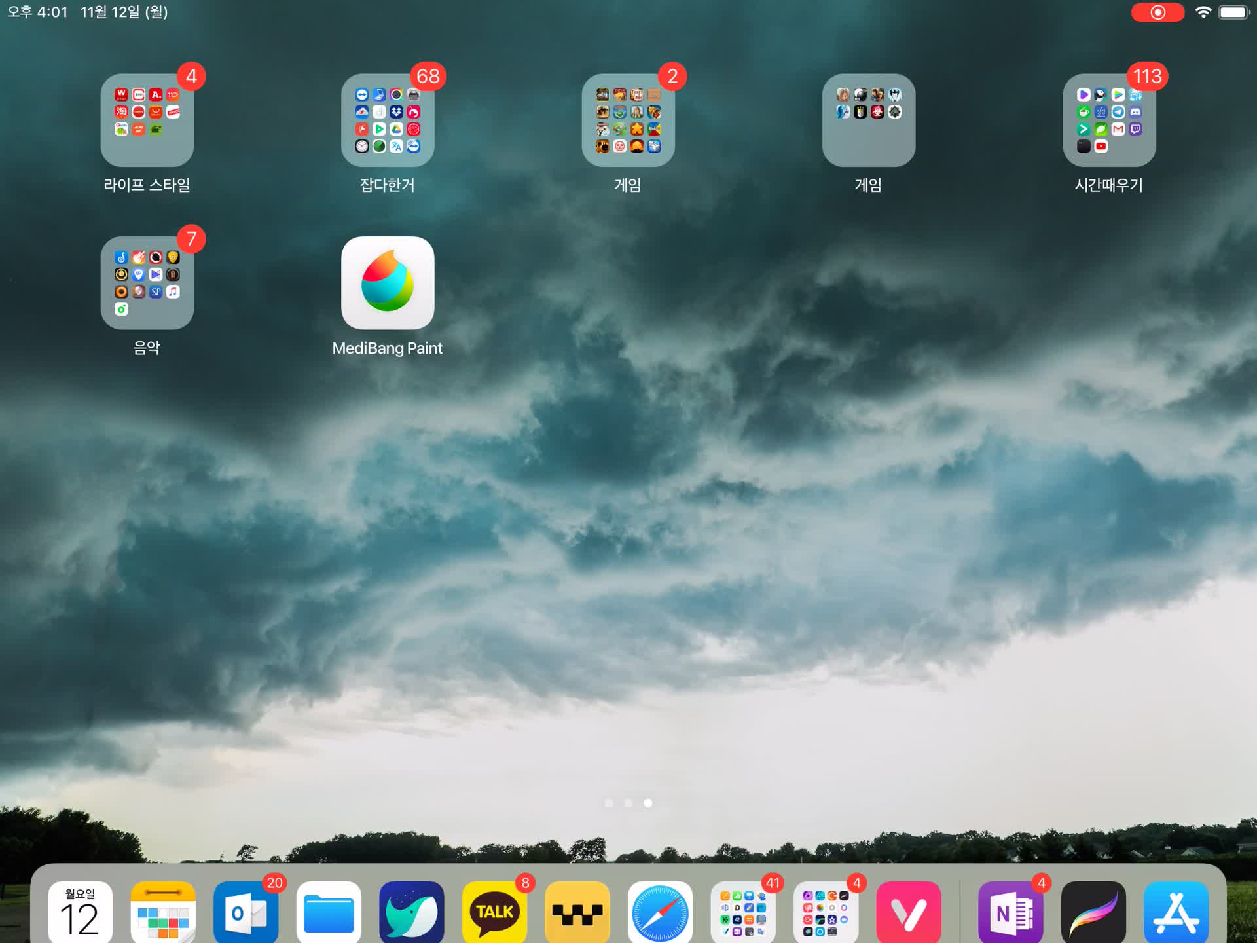Open the pink V app in dock

pos(908,912)
